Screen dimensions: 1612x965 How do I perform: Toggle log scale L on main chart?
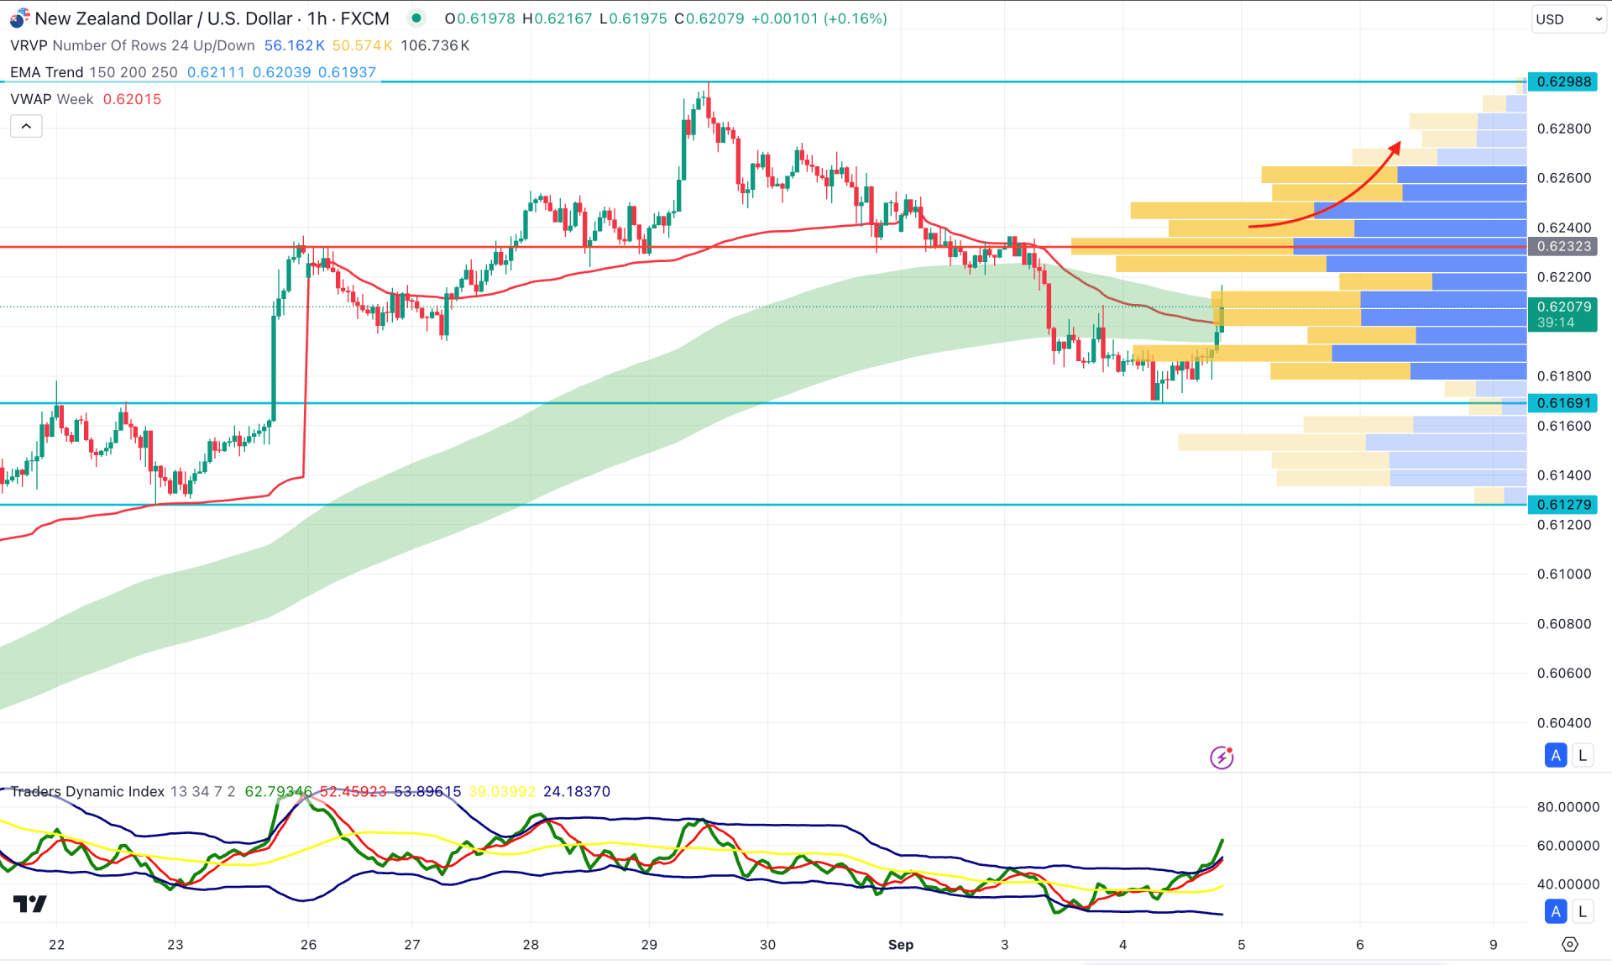pyautogui.click(x=1583, y=755)
